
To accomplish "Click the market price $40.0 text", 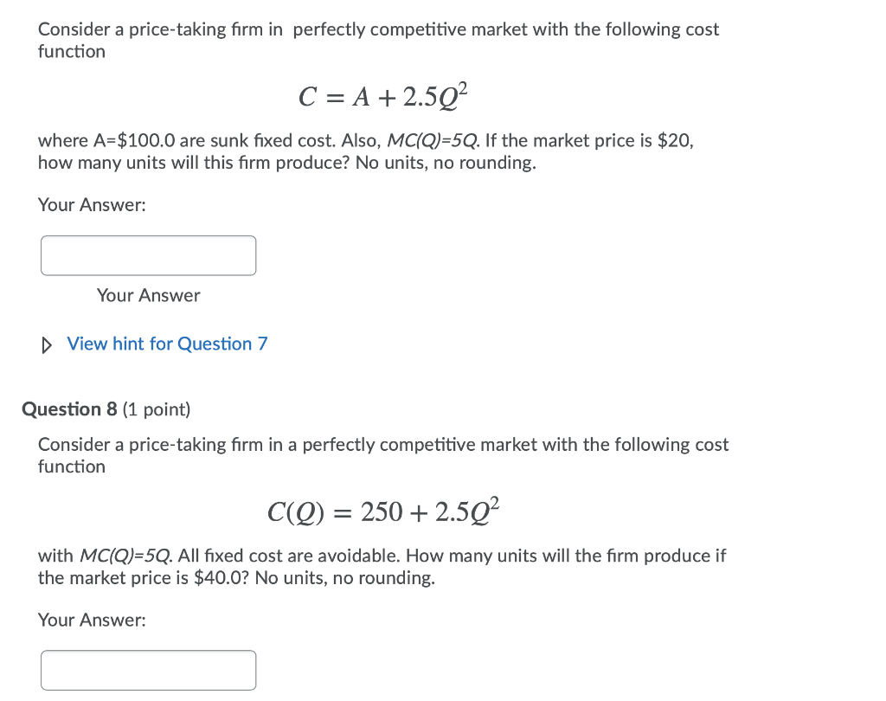I will (x=196, y=577).
